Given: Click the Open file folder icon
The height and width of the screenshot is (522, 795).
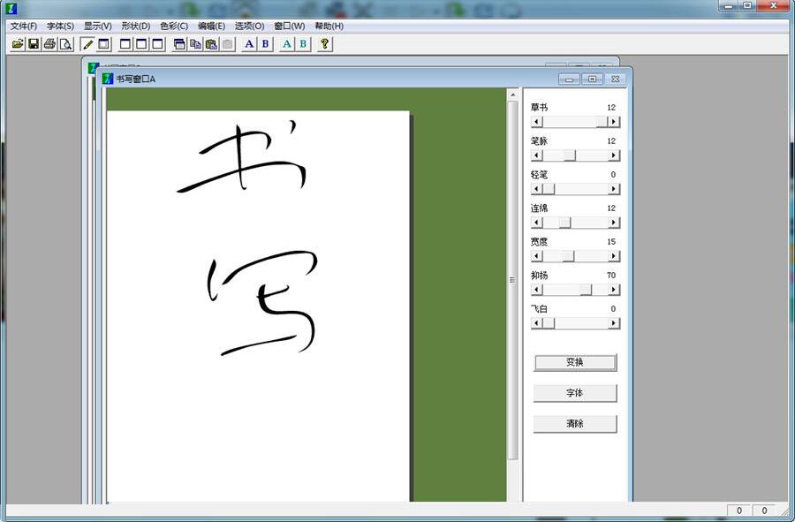Looking at the screenshot, I should click(x=18, y=44).
